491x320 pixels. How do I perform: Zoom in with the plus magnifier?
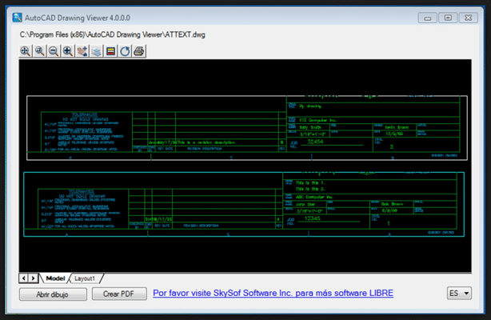68,51
